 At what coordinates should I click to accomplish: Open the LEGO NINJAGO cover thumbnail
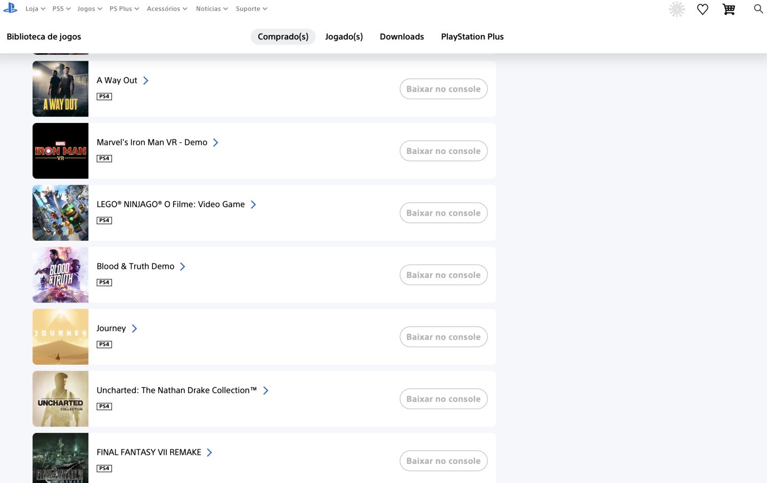[60, 213]
